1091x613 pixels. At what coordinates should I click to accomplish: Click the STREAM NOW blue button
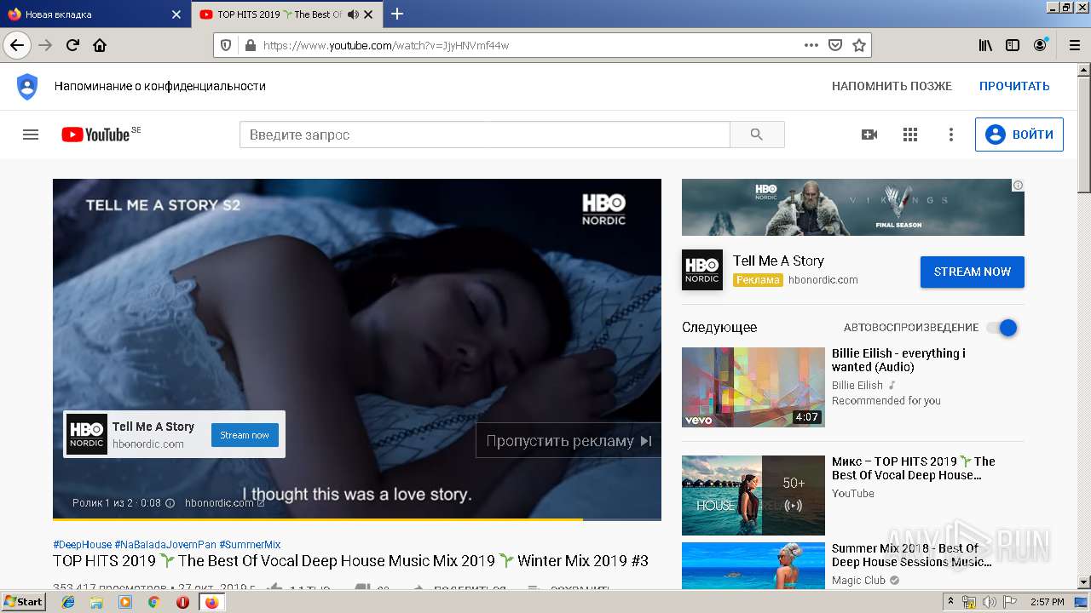[x=973, y=272]
